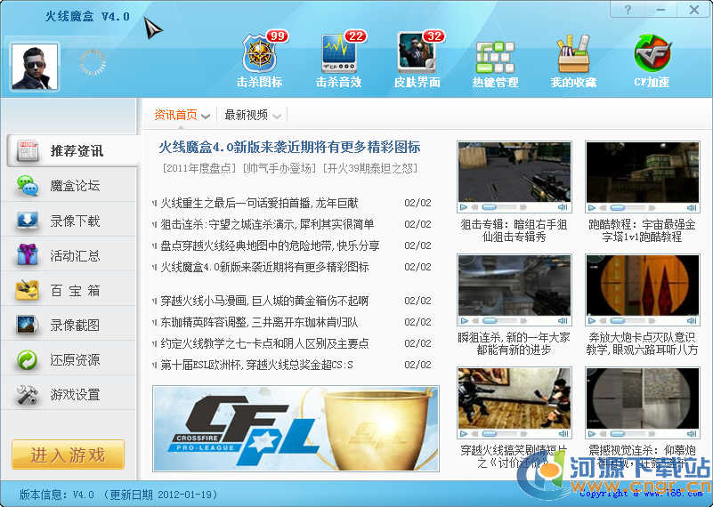Play the 狙击专辑 video via play arrow
713x507 pixels.
465,207
